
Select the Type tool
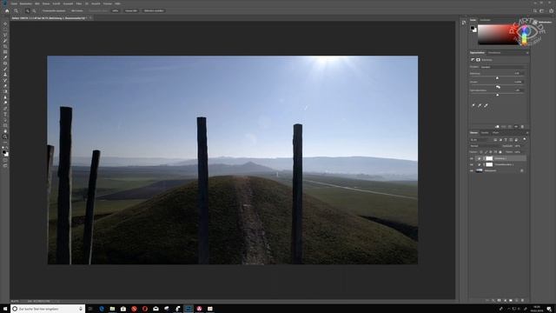pos(5,115)
